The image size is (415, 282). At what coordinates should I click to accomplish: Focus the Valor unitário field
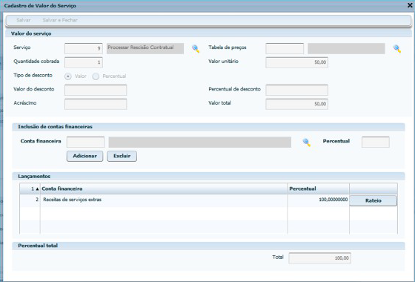[297, 62]
